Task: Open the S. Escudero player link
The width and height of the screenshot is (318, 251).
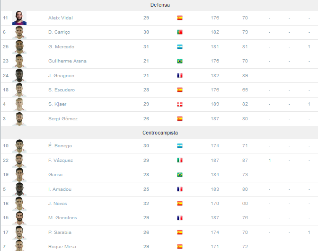Action: pyautogui.click(x=62, y=90)
